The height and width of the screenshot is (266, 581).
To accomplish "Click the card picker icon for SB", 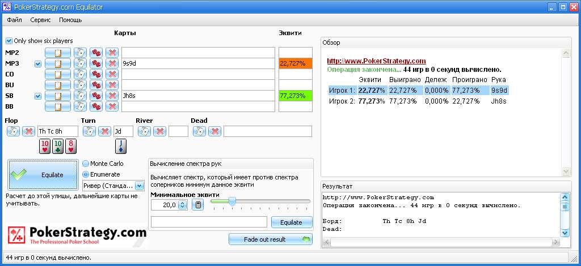I will pos(81,96).
